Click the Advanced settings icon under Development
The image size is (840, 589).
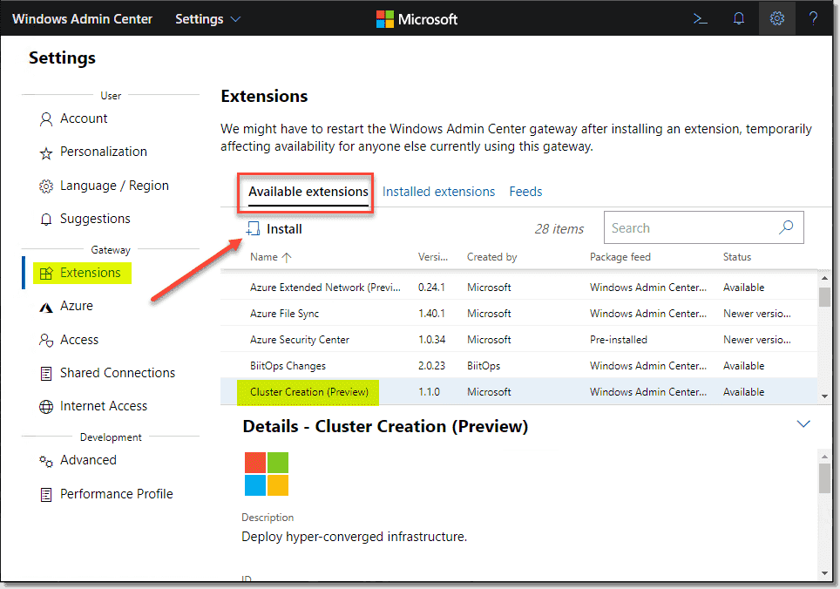pyautogui.click(x=44, y=460)
